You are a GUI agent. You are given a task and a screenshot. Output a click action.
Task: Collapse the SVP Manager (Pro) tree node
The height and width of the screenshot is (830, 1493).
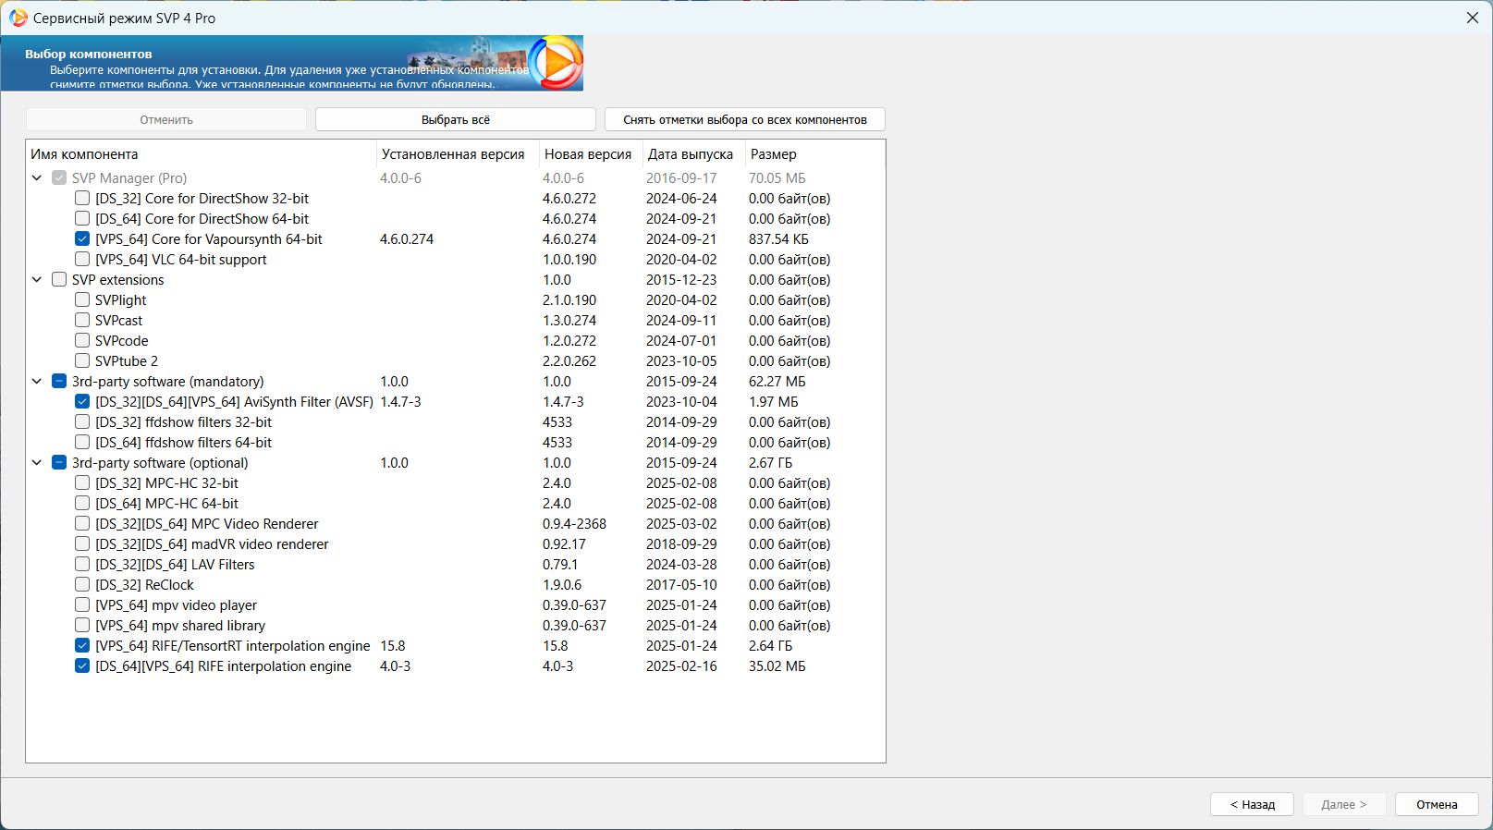point(37,177)
